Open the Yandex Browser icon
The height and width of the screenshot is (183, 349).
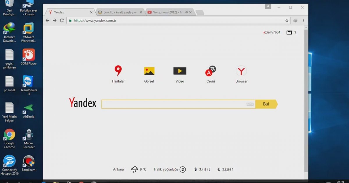[x=241, y=71]
